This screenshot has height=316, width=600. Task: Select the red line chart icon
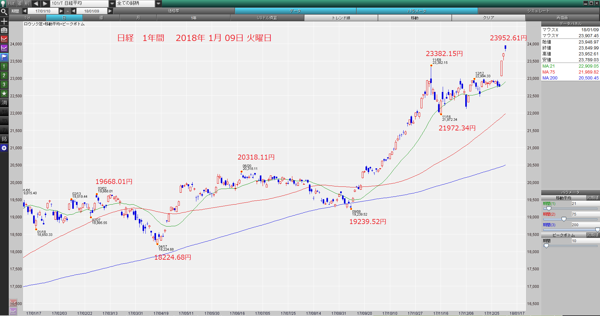pos(4,39)
